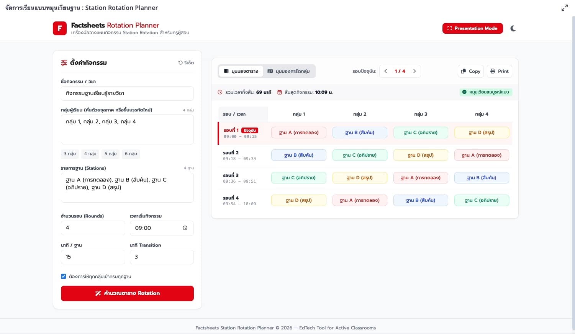Open the clock picker in start time field
Screen dimensions: 575x334
[x=185, y=228]
